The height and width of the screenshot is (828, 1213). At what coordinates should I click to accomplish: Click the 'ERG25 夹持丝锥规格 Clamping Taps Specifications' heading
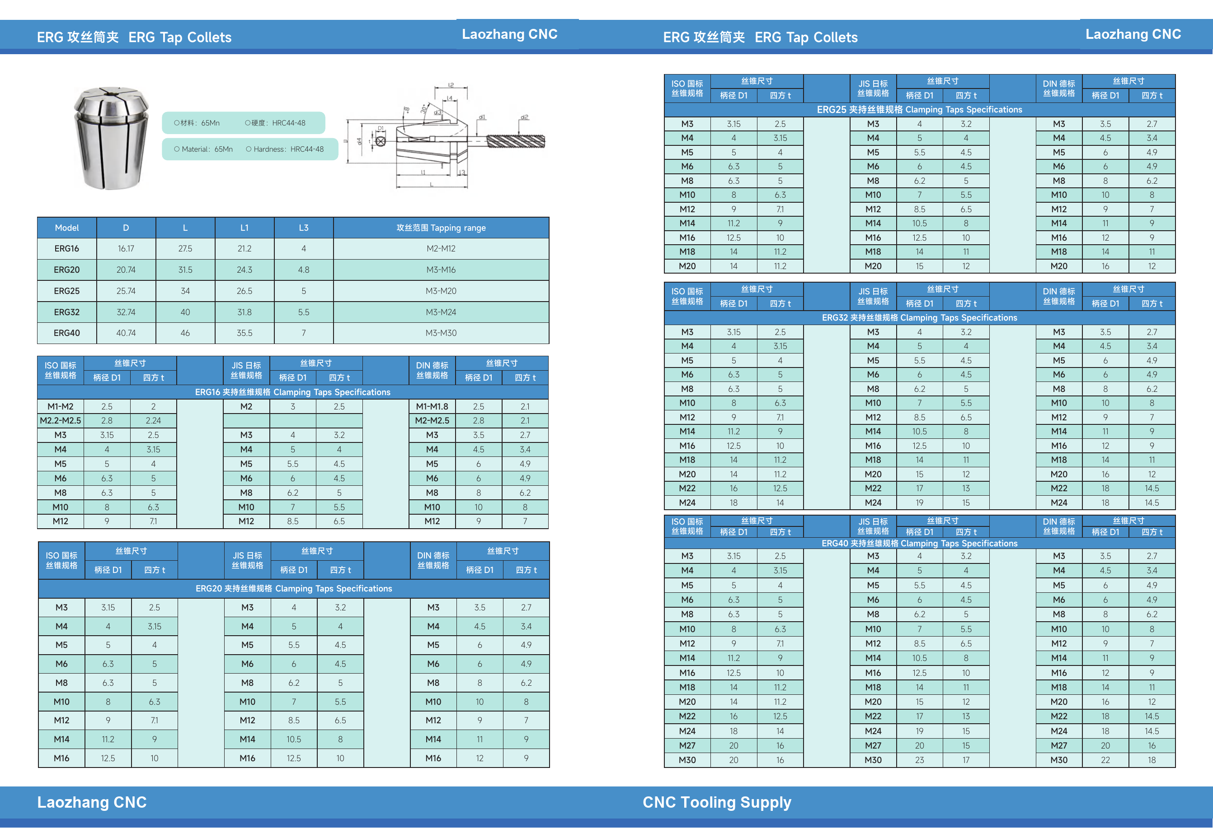coord(920,110)
